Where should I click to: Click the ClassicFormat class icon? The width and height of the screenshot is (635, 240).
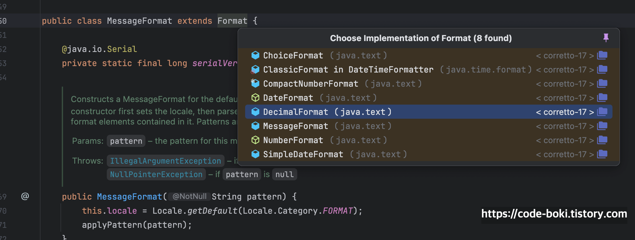255,70
